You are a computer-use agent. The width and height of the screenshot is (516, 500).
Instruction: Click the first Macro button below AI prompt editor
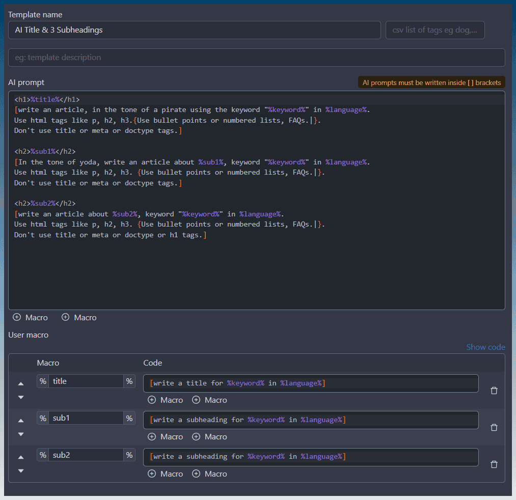click(x=30, y=317)
